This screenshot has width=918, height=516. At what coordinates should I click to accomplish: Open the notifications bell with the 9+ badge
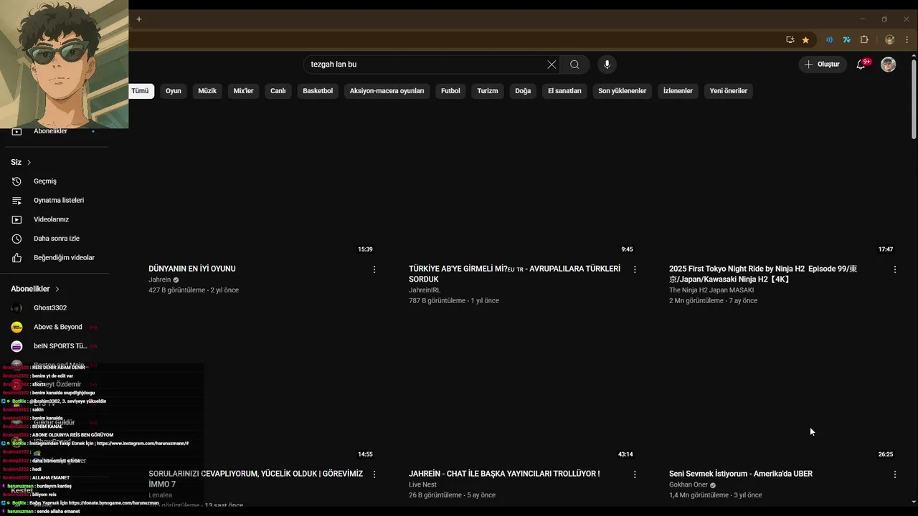(x=861, y=64)
